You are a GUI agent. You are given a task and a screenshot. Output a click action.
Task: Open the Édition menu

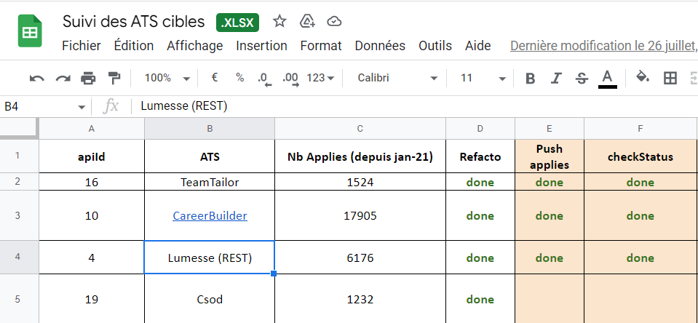(133, 46)
